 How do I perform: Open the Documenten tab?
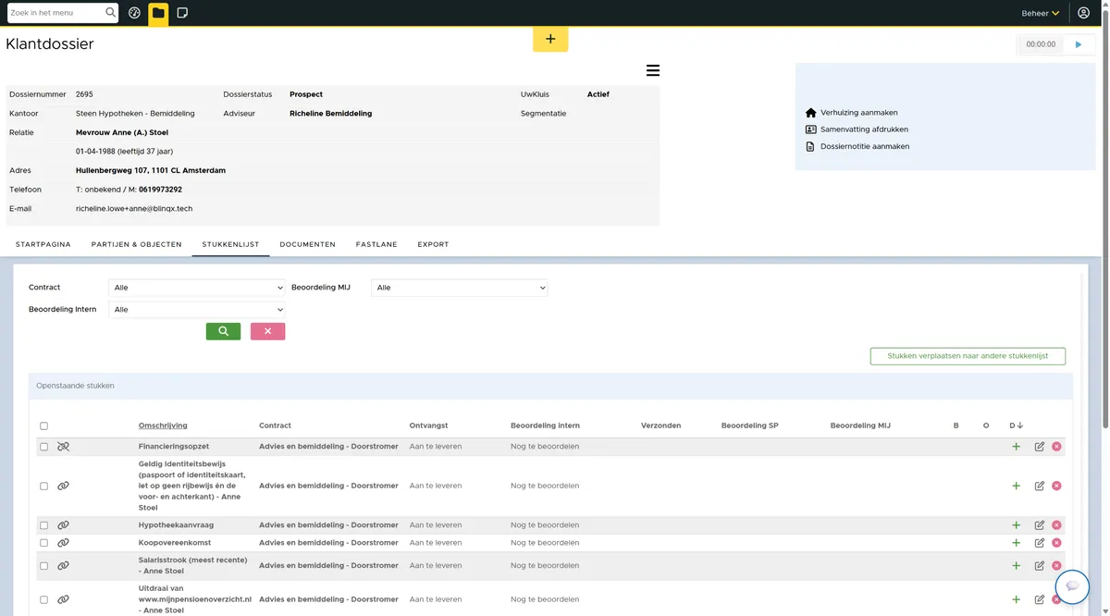[x=307, y=244]
